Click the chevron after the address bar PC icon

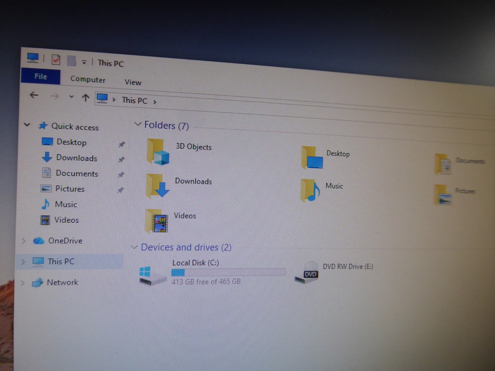114,100
